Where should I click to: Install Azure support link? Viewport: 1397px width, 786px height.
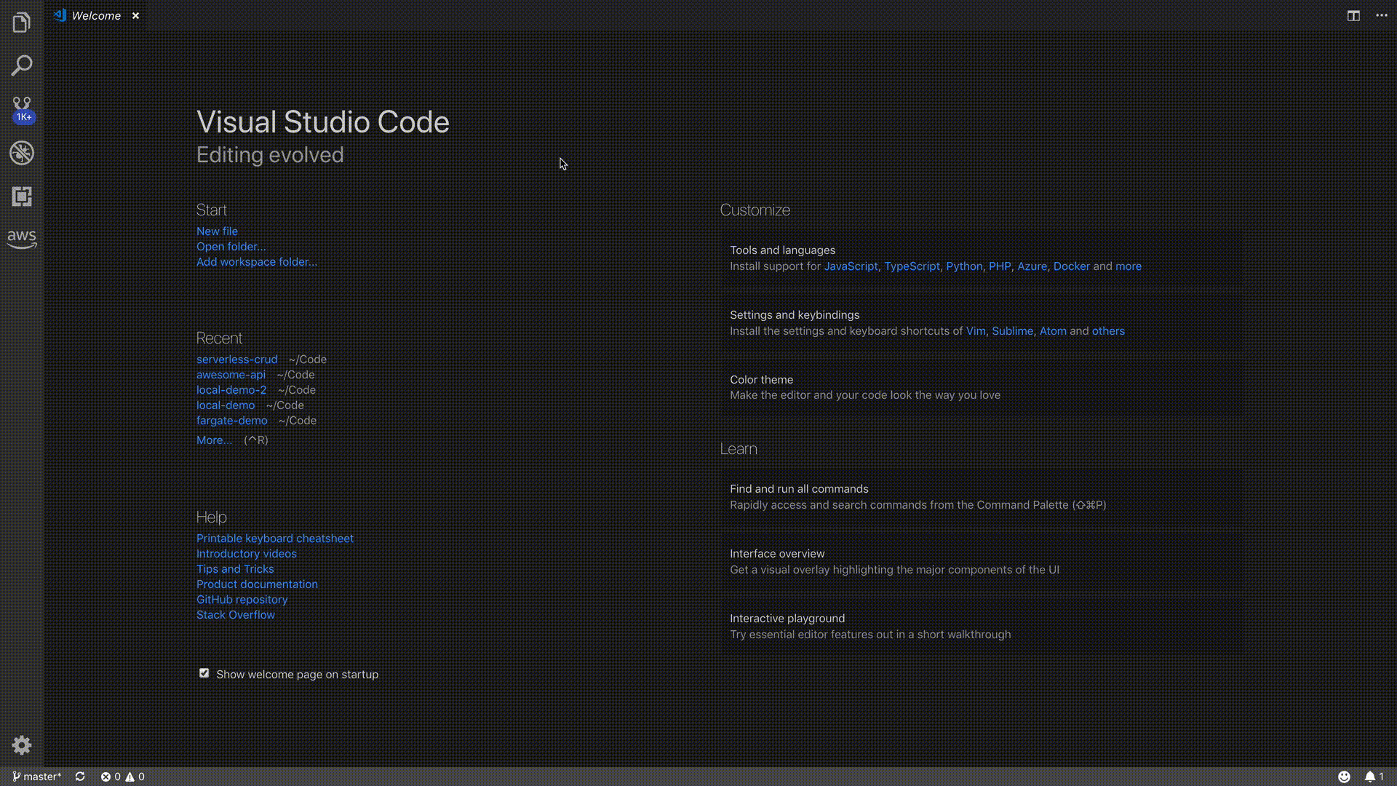click(1032, 266)
